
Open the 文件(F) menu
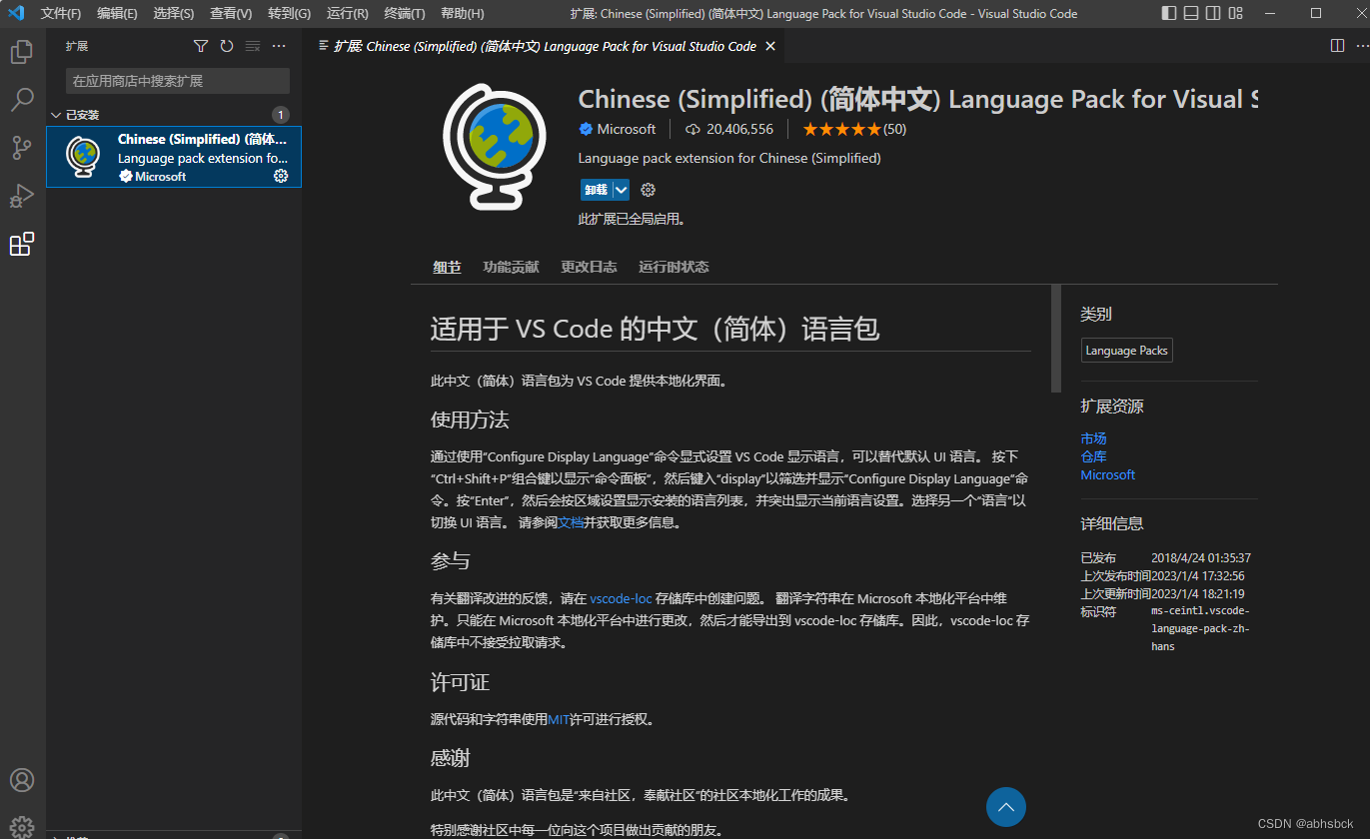pos(61,13)
